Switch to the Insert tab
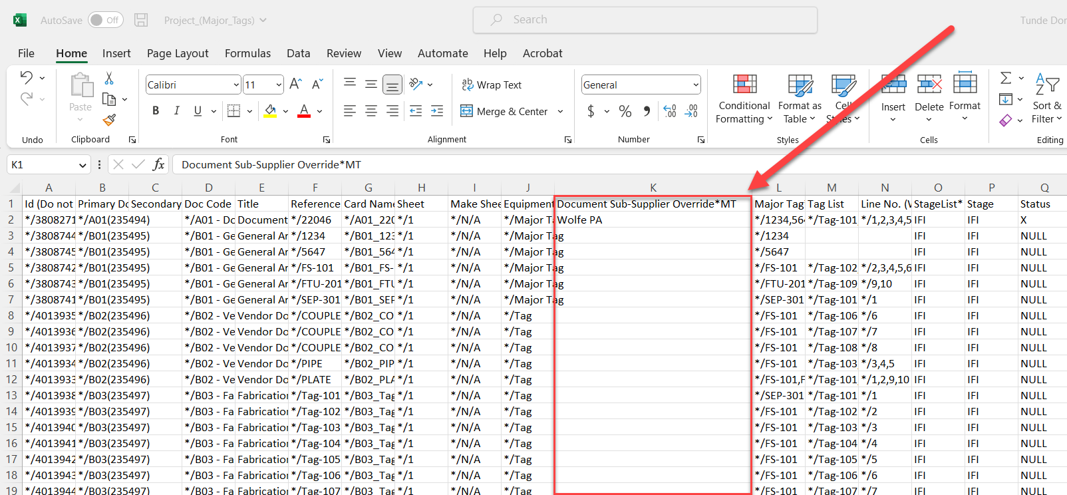This screenshot has width=1067, height=495. click(116, 53)
